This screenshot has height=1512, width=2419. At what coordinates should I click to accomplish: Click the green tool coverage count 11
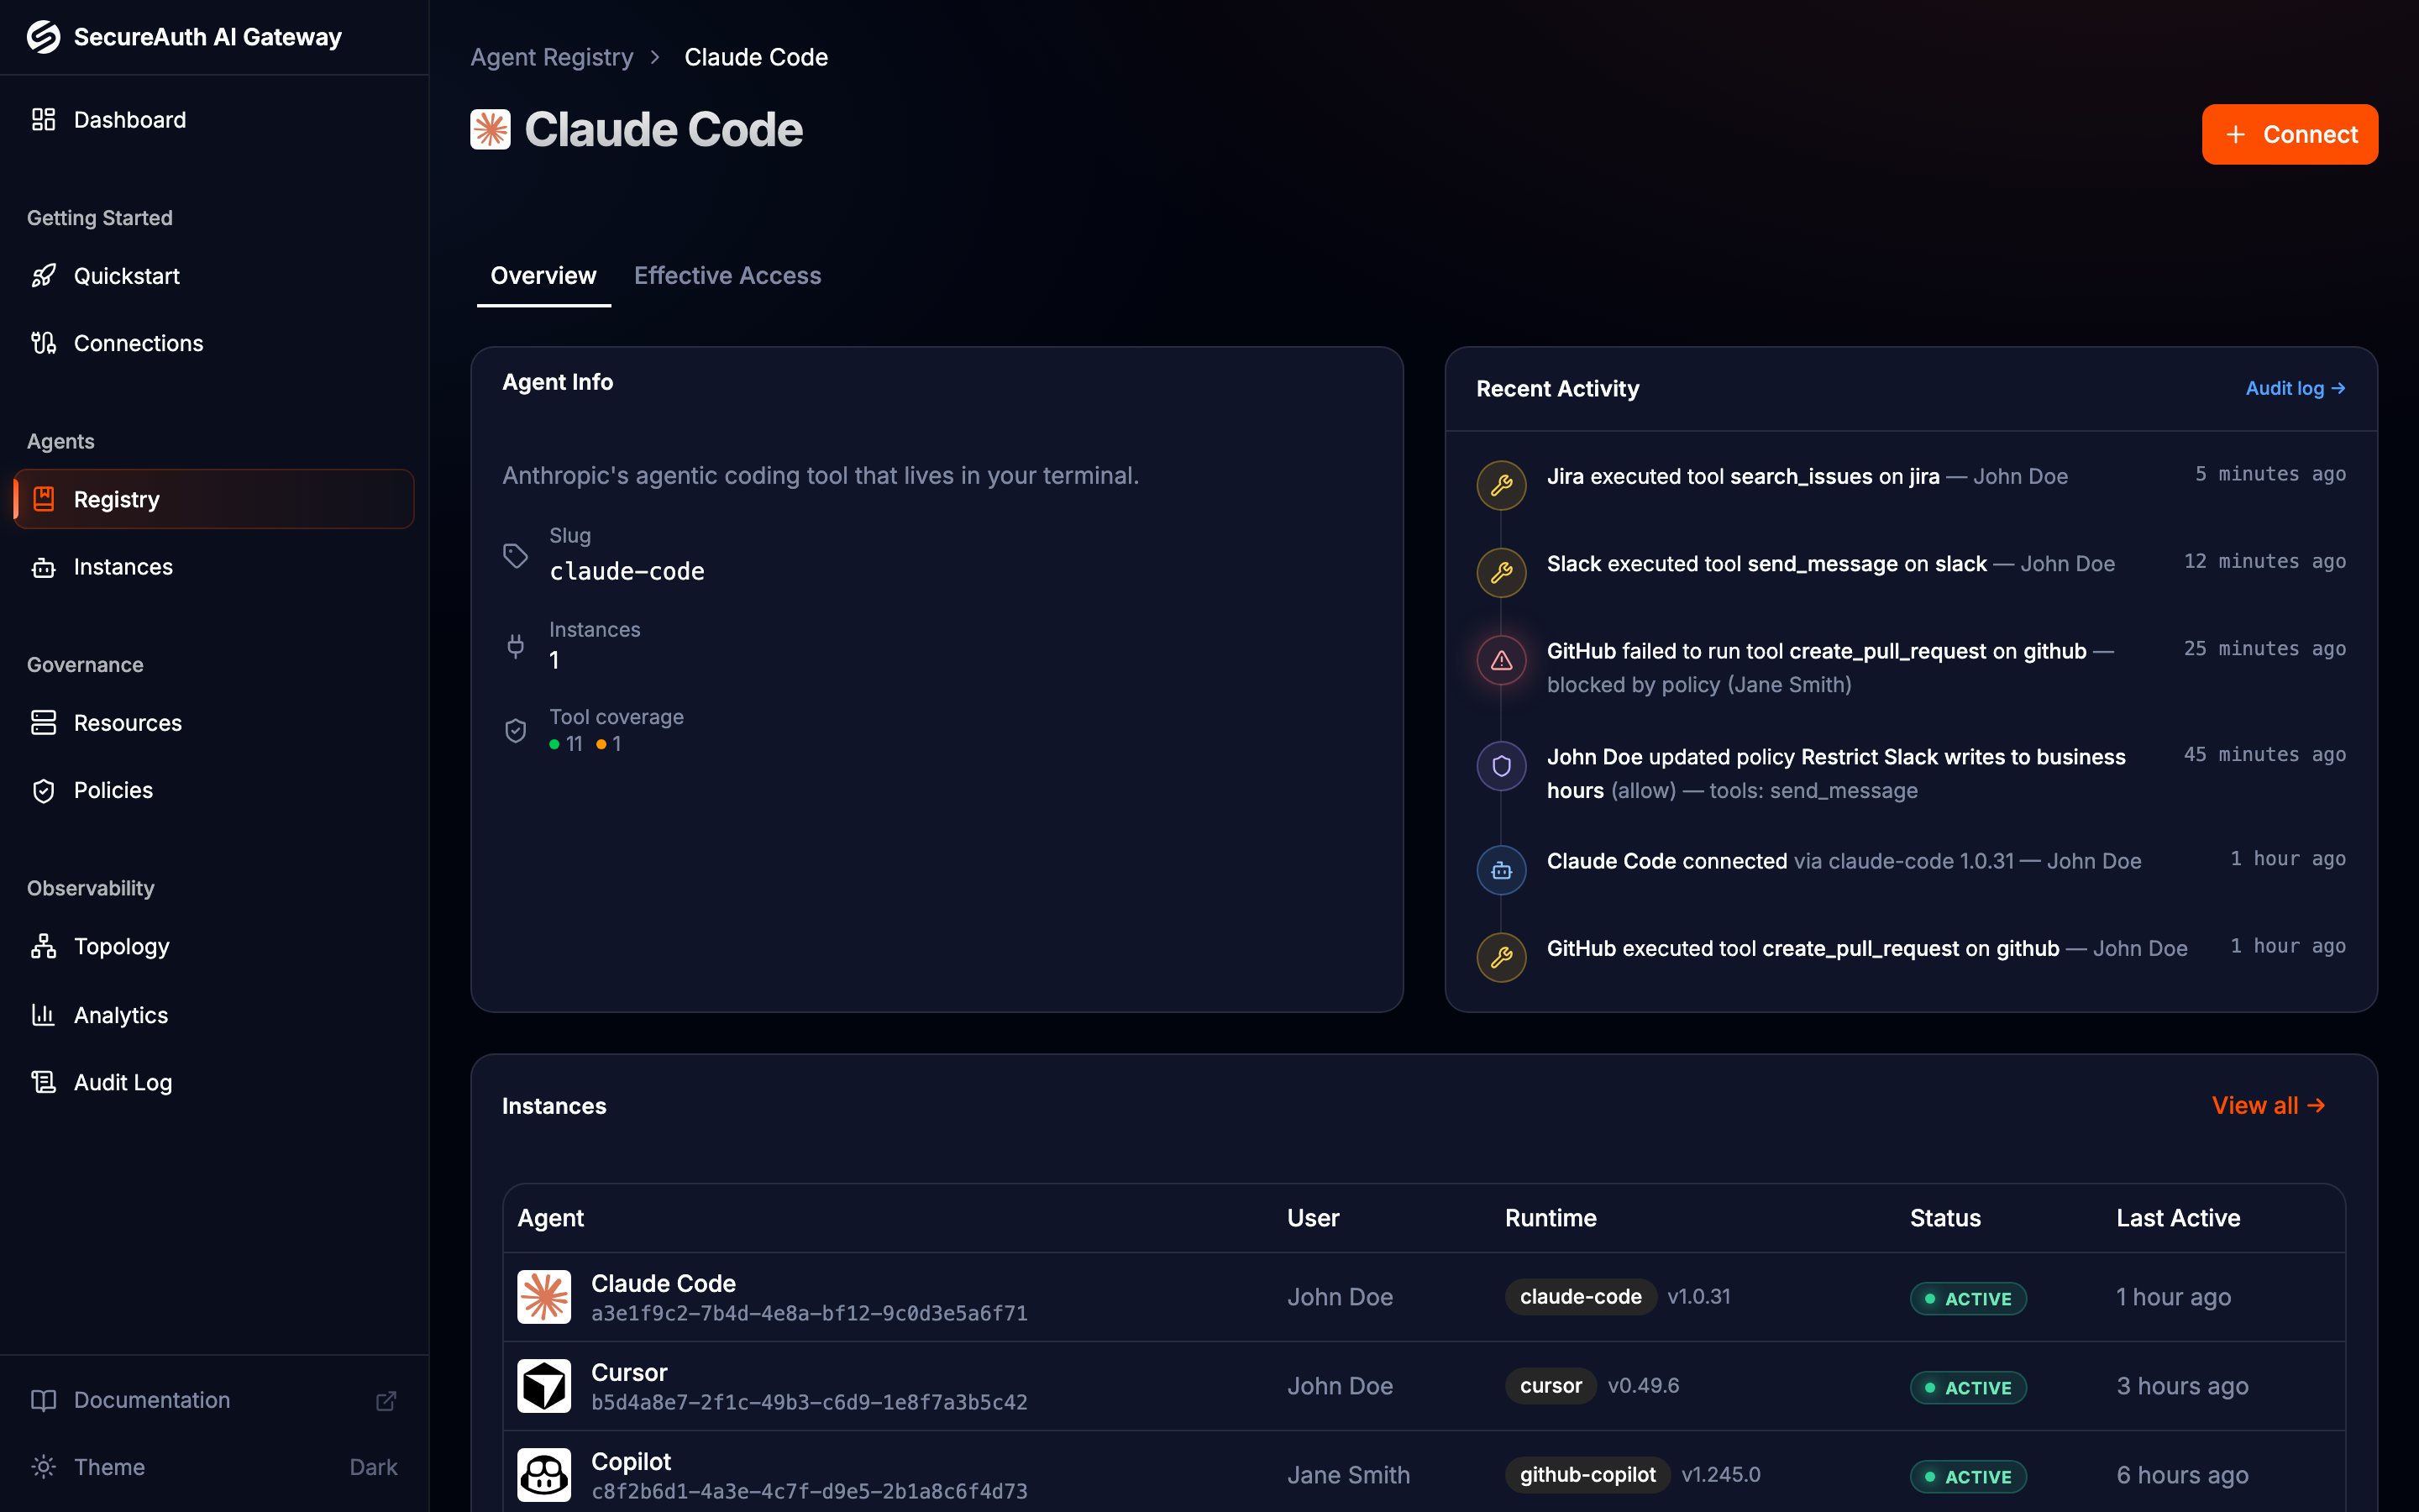point(566,744)
